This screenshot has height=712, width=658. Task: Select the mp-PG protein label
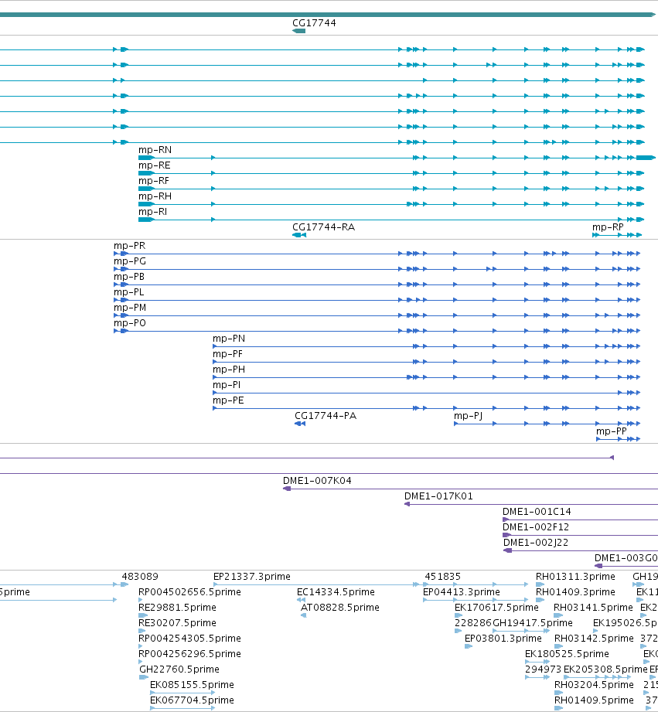[130, 261]
